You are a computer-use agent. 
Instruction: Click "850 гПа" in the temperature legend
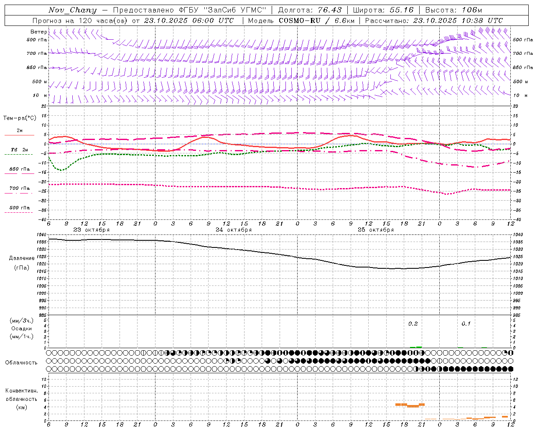click(x=20, y=169)
